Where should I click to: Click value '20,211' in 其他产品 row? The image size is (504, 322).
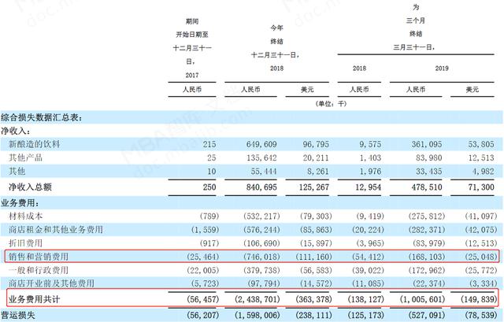316,157
